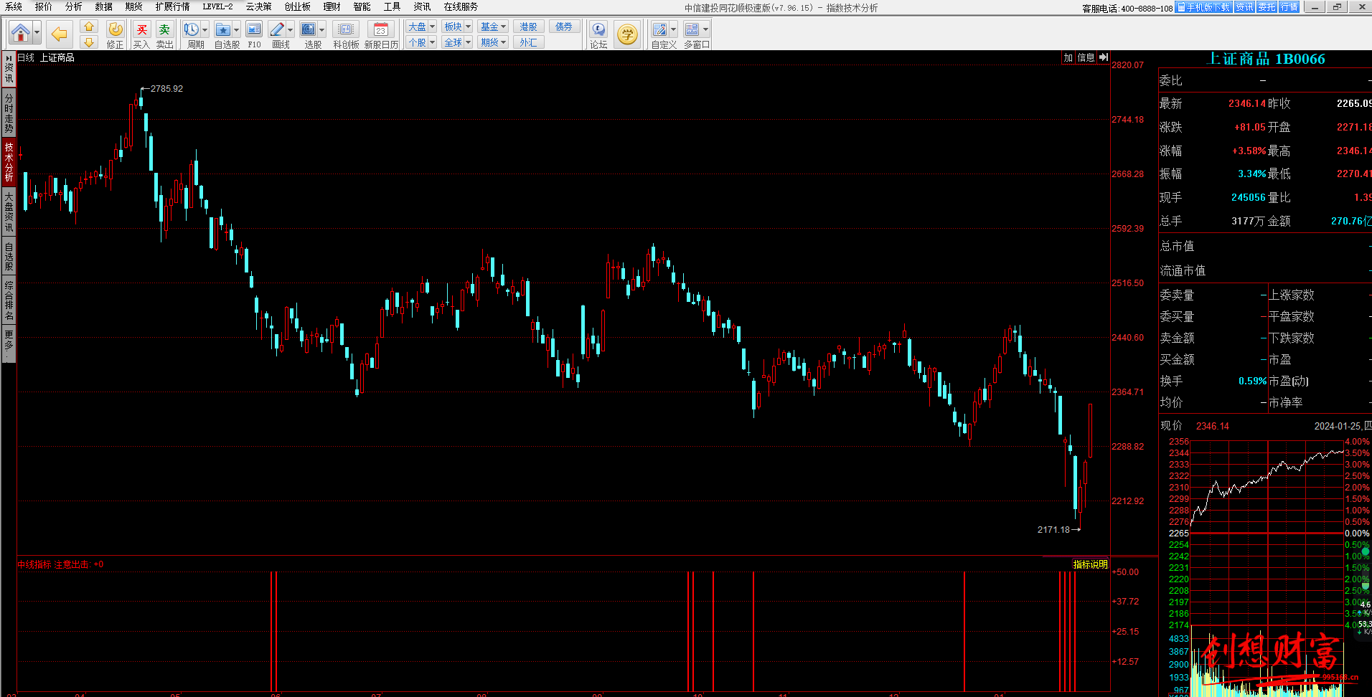Click the 2785.92 high price label
The height and width of the screenshot is (697, 1372).
[166, 89]
